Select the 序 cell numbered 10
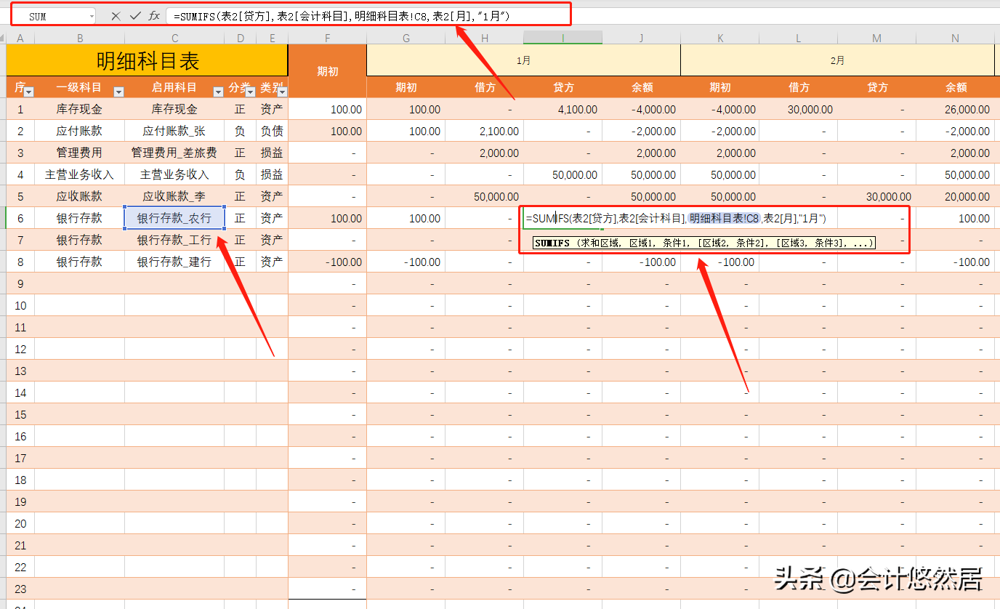Image resolution: width=1000 pixels, height=609 pixels. click(x=20, y=305)
